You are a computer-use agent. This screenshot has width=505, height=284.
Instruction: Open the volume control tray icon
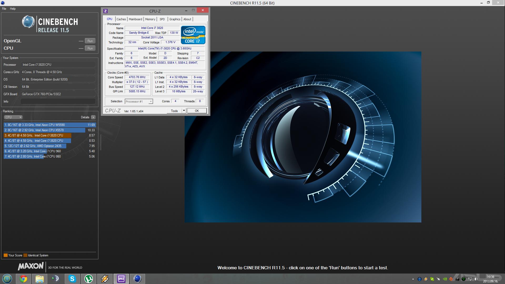(x=476, y=279)
